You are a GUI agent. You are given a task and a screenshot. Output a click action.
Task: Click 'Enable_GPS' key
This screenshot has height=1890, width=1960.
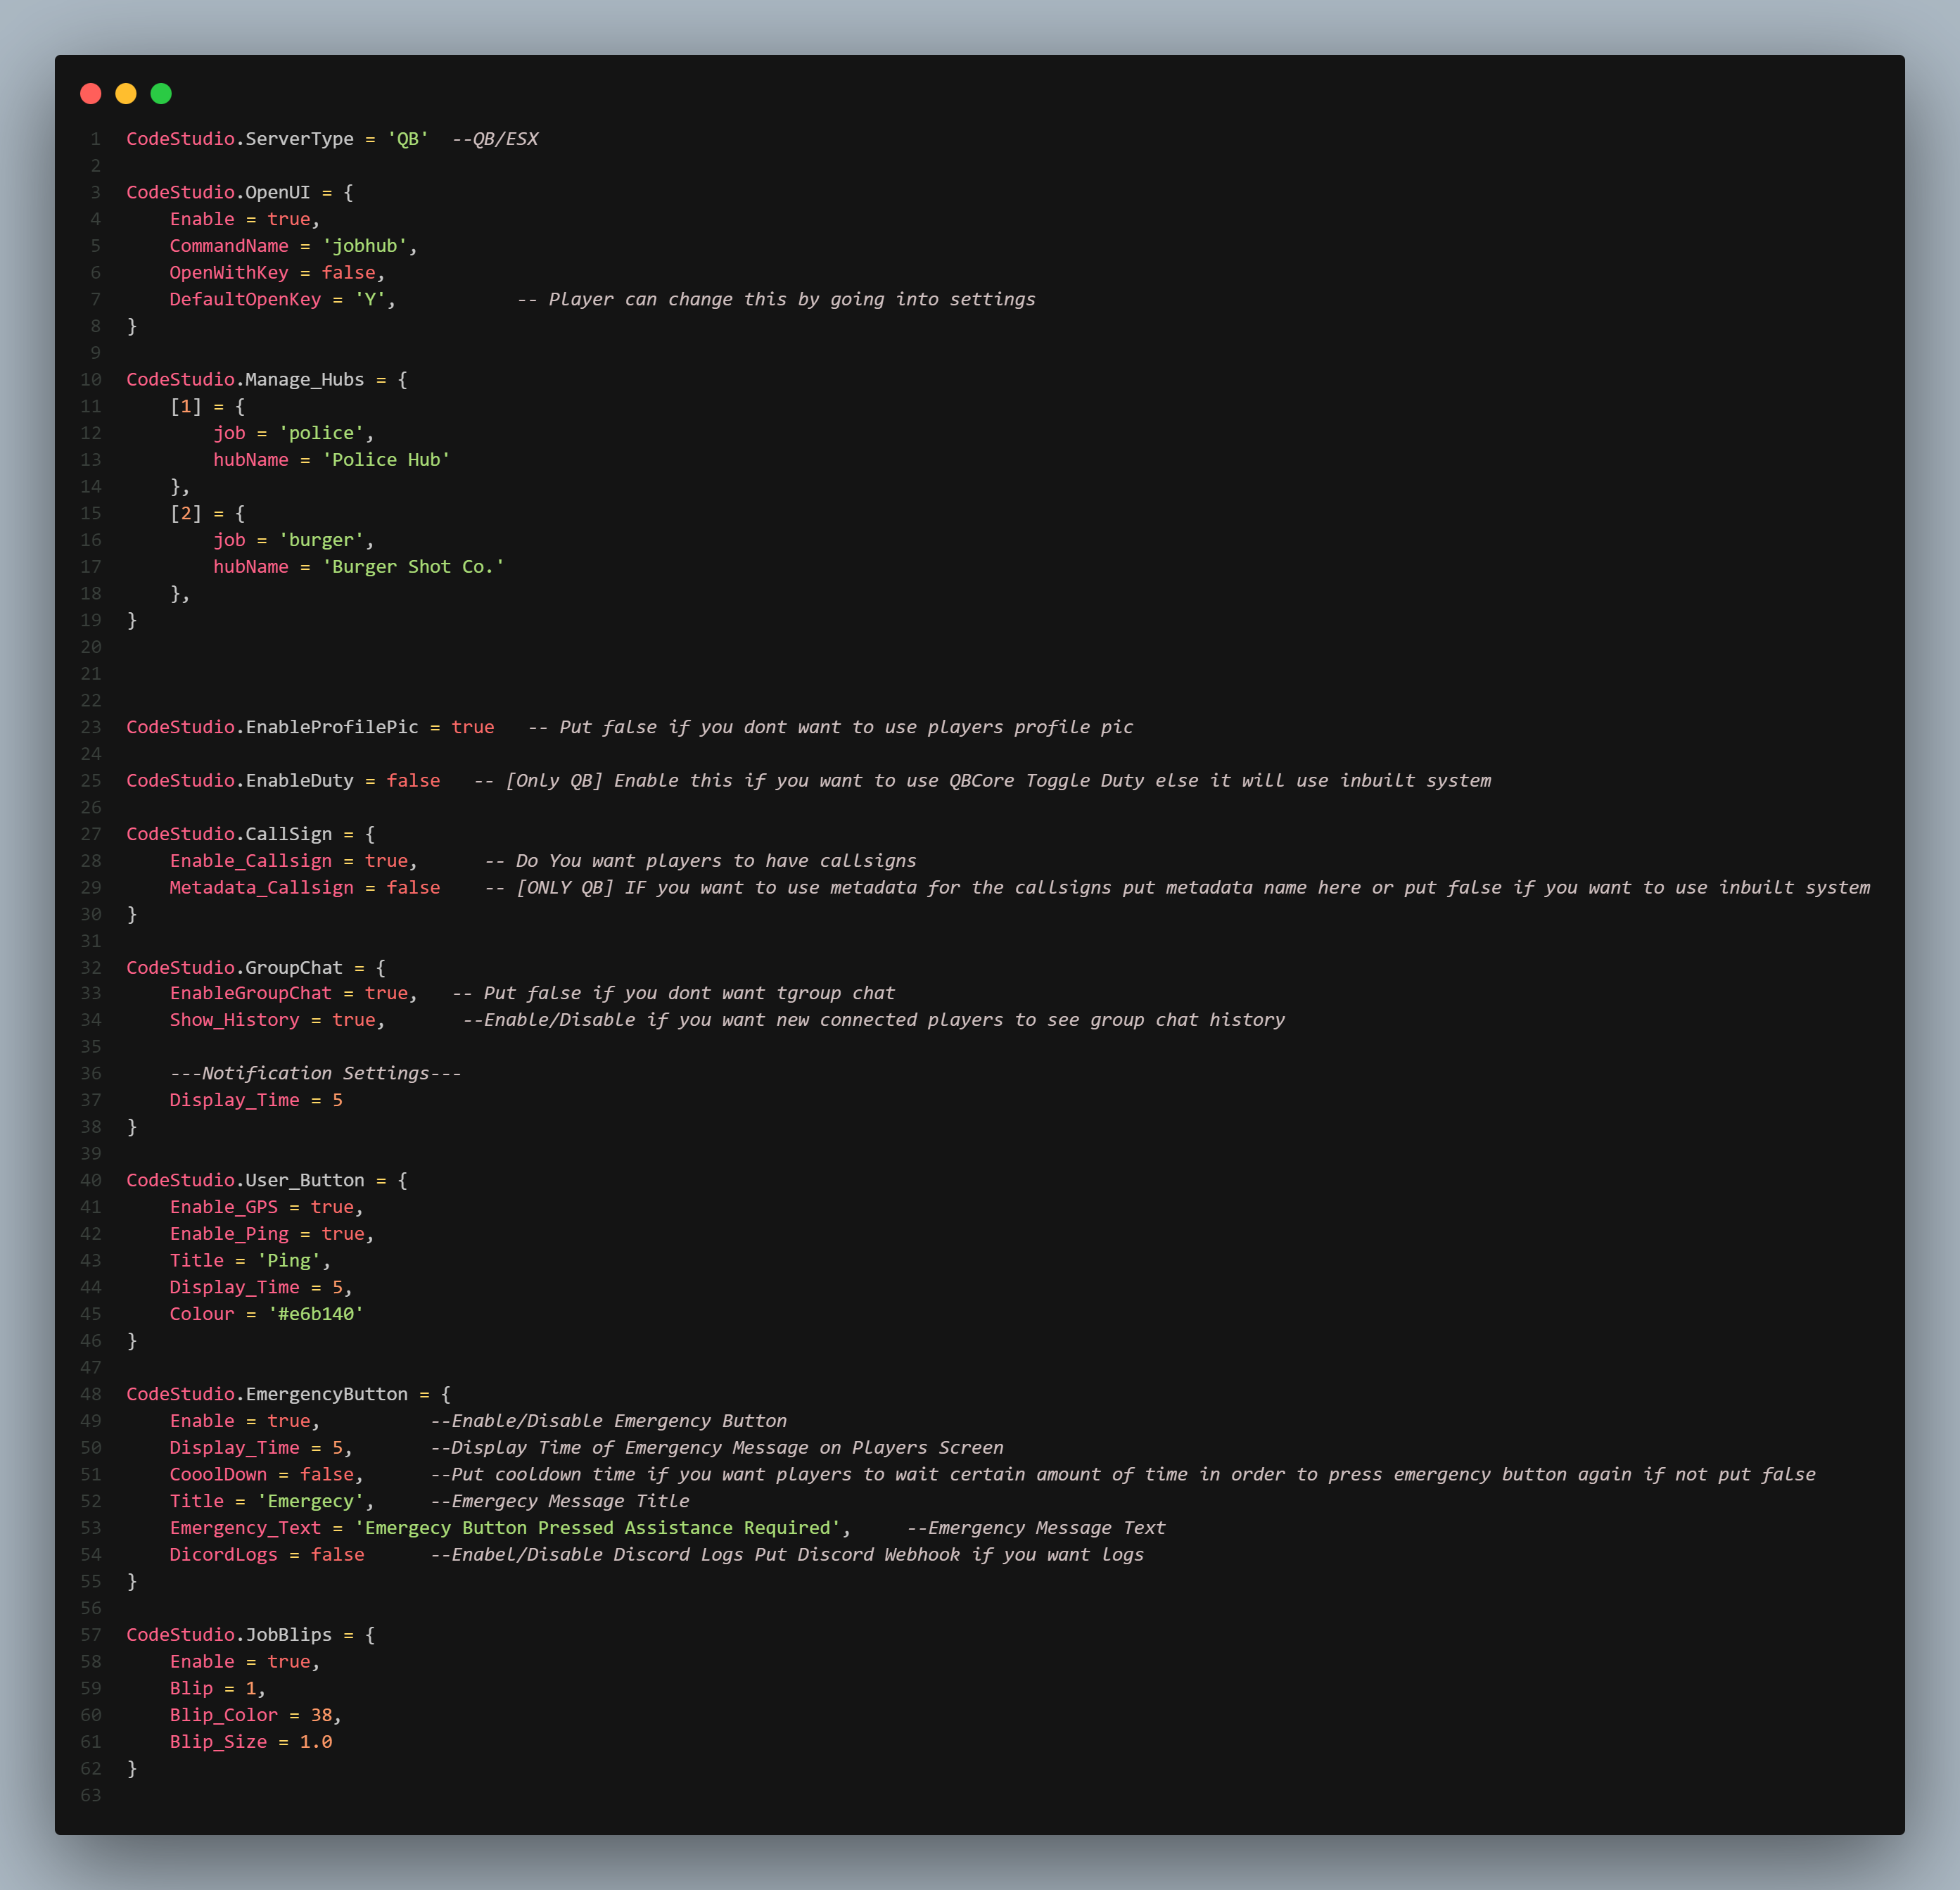[x=224, y=1207]
